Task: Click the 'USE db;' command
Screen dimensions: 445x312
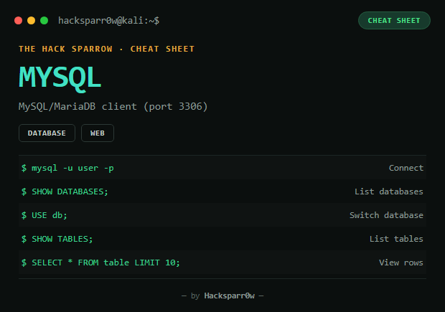Action: 50,215
